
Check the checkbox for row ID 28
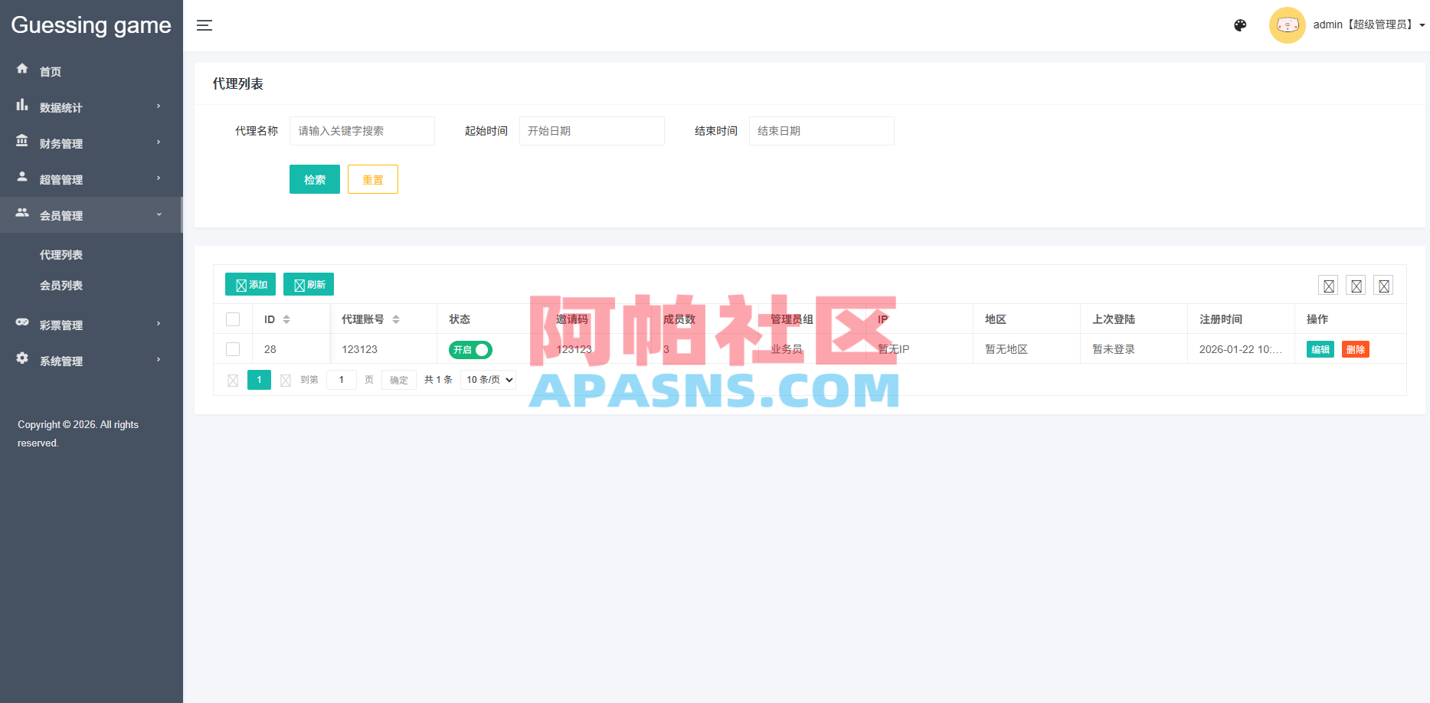tap(233, 349)
